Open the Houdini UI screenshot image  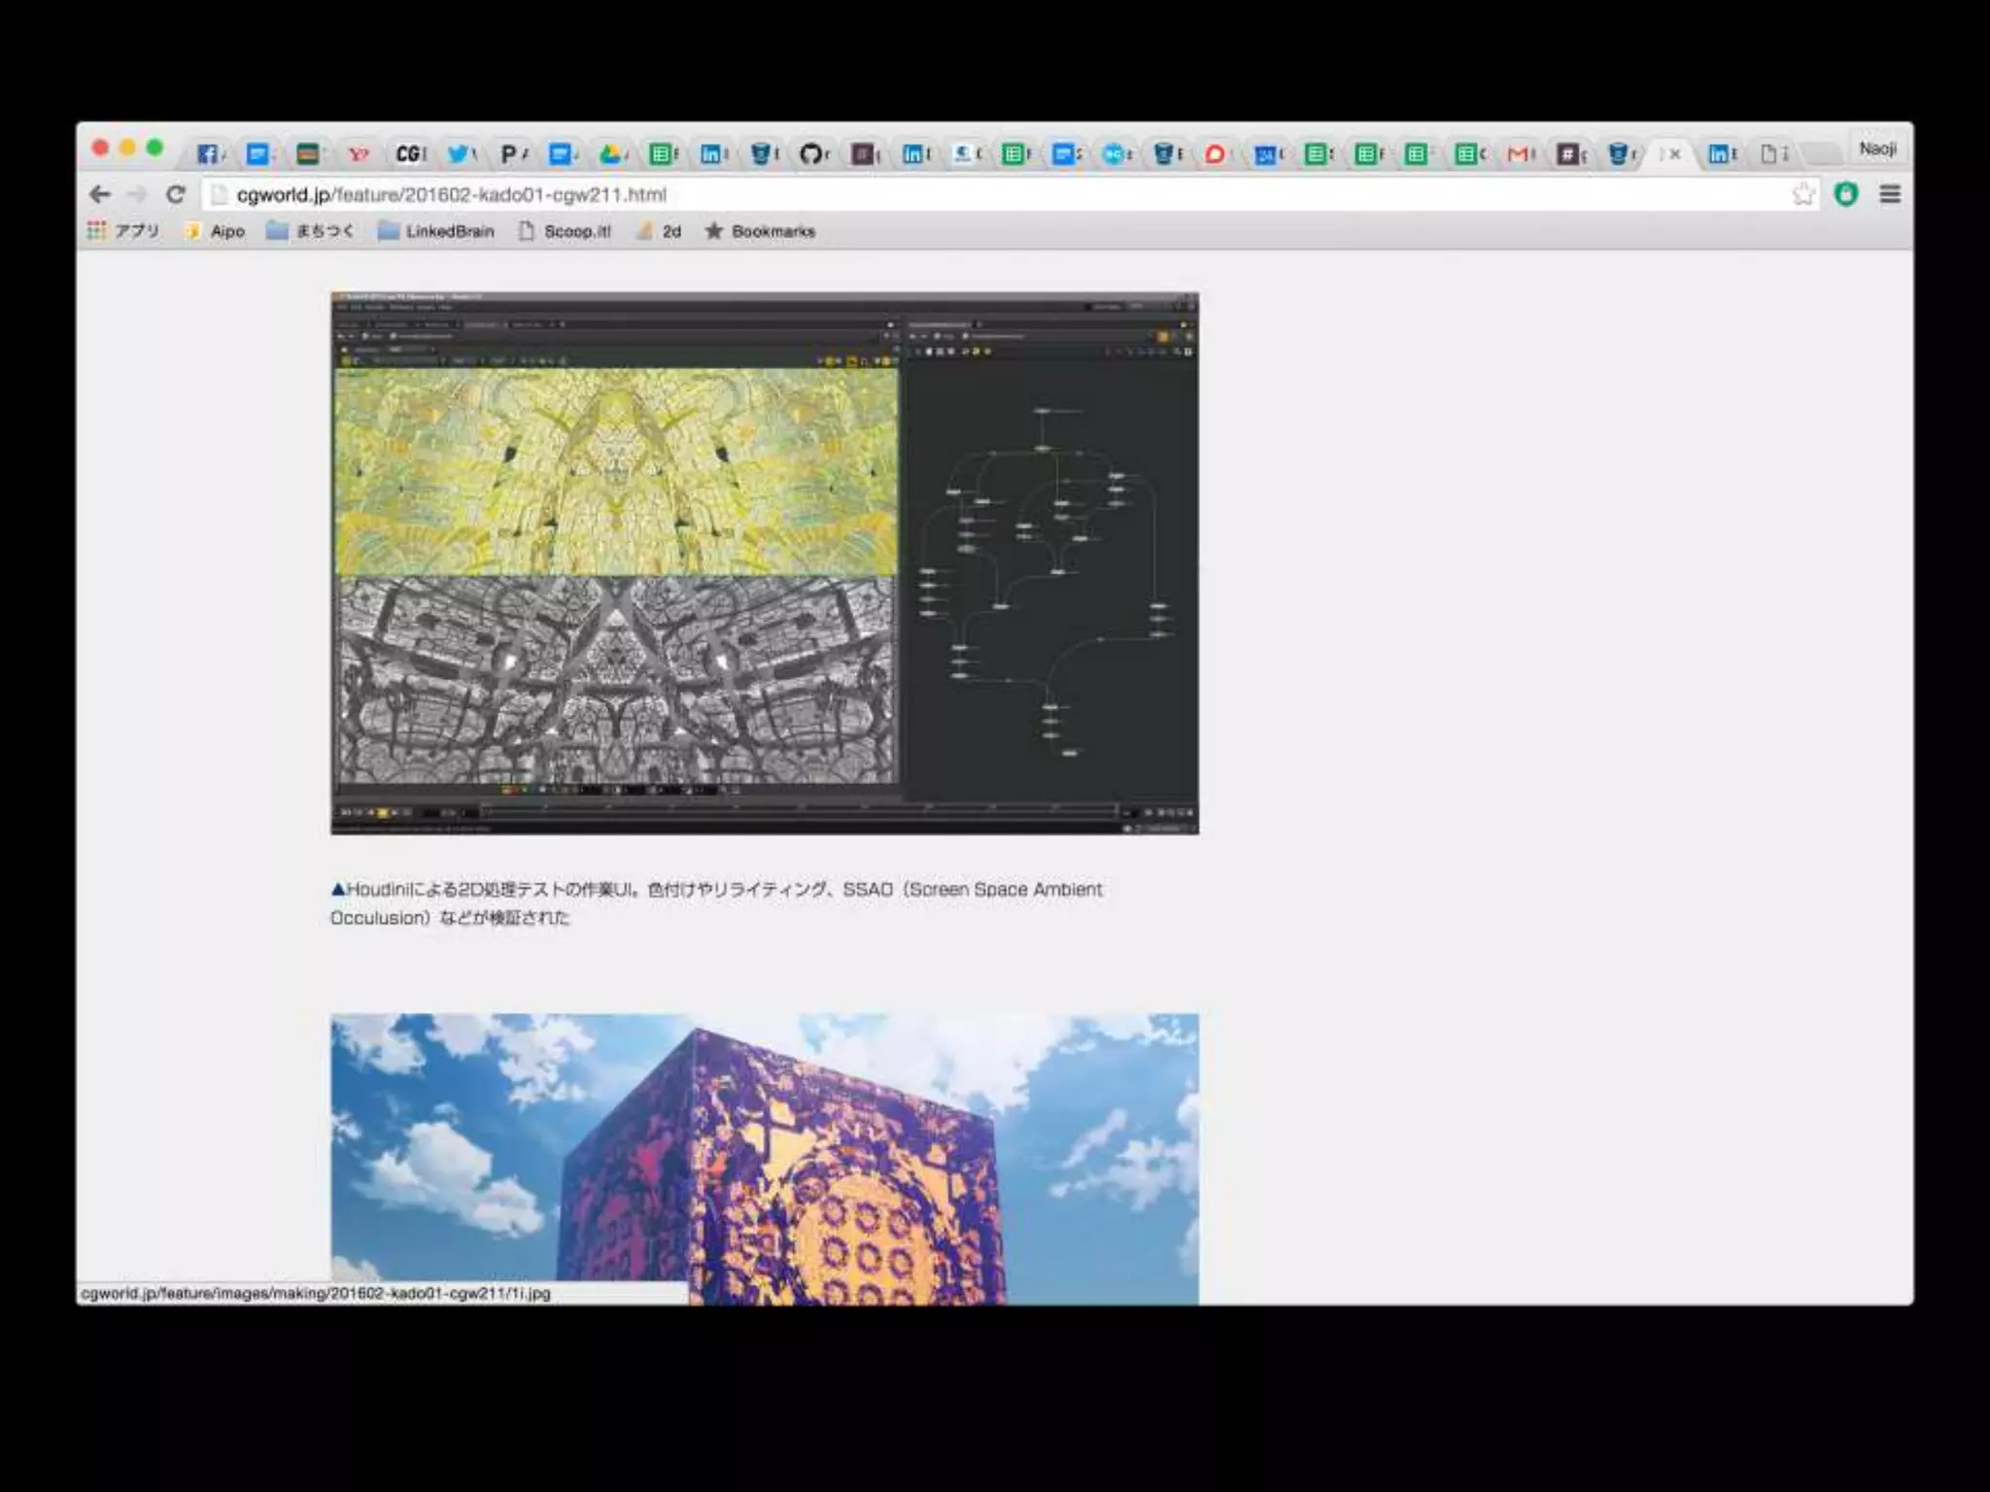coord(765,562)
